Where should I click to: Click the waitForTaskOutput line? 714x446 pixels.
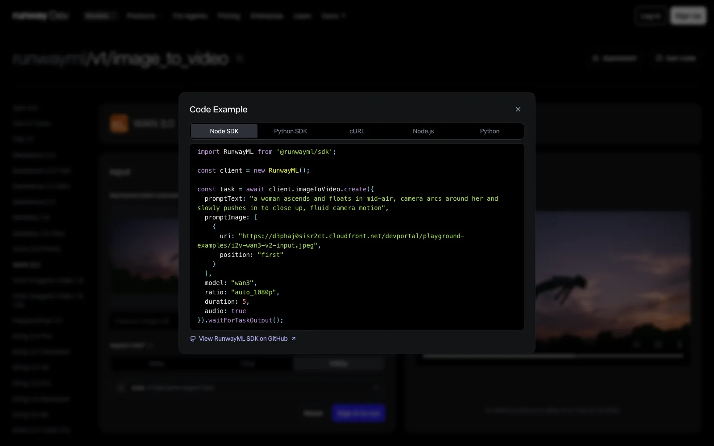pyautogui.click(x=241, y=320)
